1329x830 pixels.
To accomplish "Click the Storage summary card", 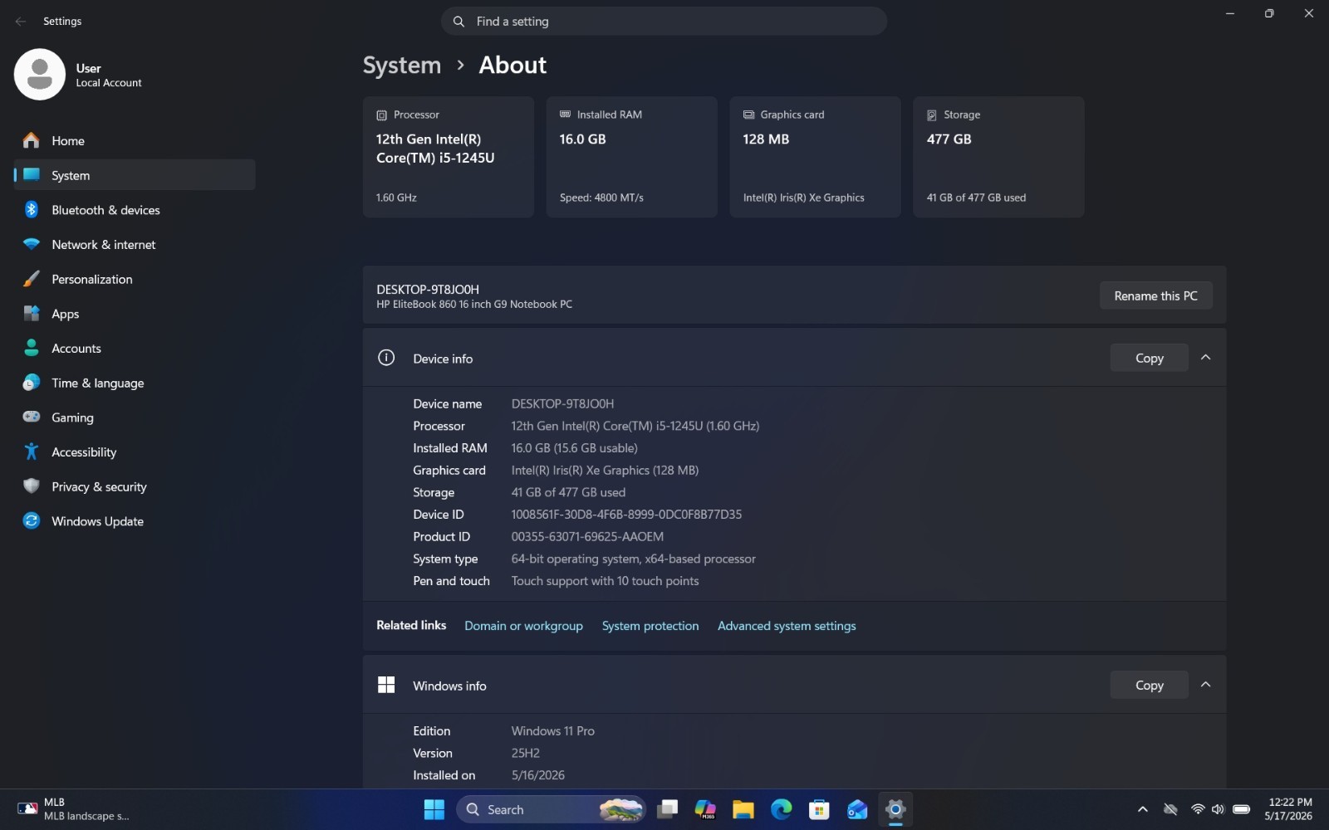I will (998, 157).
